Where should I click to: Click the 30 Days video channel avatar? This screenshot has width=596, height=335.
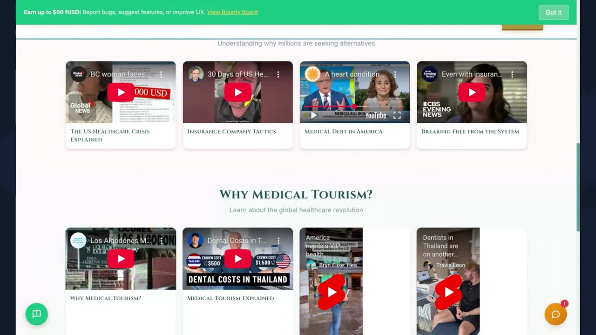pyautogui.click(x=196, y=74)
